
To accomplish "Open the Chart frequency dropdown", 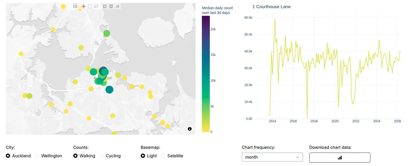I will [272, 157].
